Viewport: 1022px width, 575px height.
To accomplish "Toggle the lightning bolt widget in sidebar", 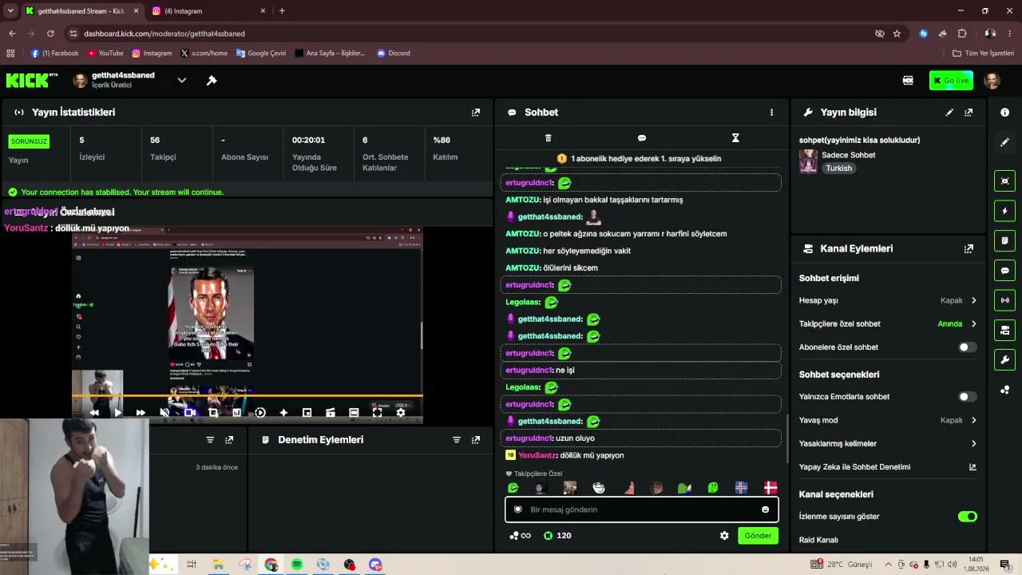I will [1004, 211].
